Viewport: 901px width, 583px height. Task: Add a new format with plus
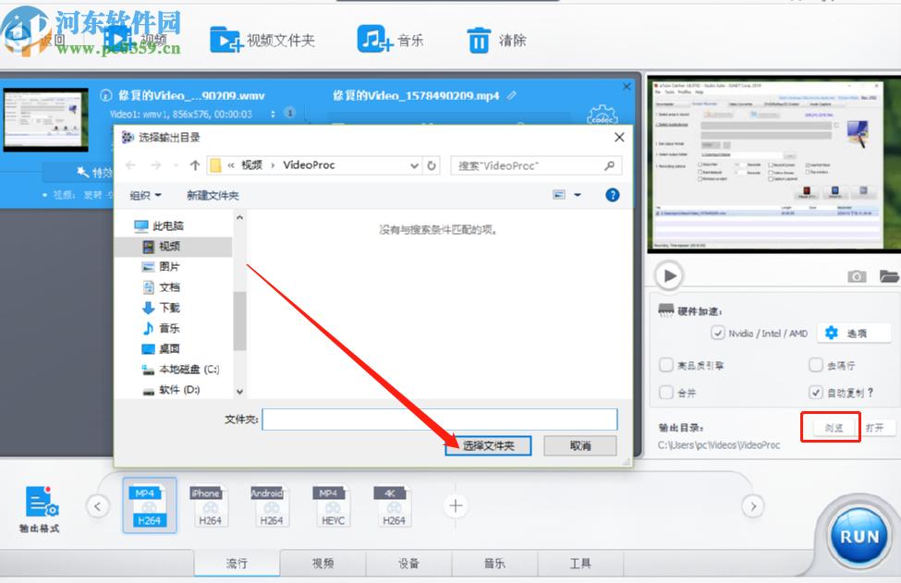point(456,506)
